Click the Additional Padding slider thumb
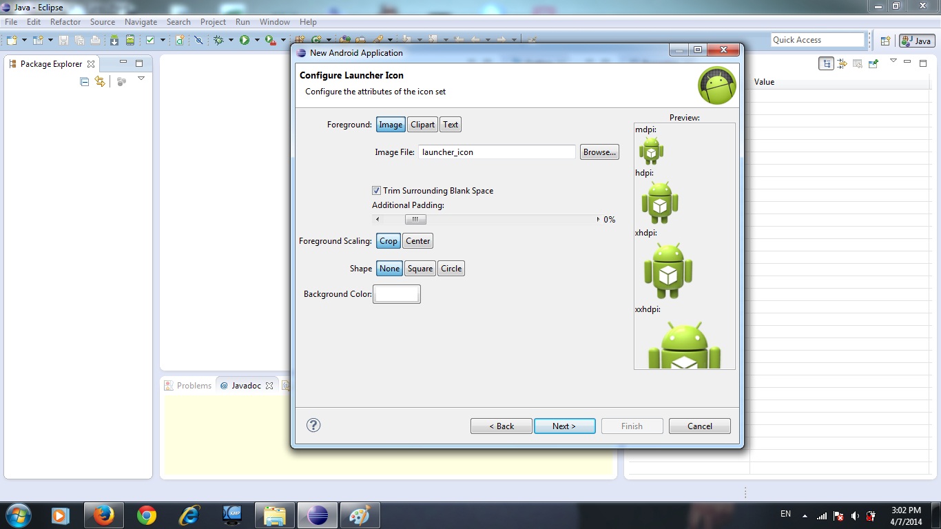Viewport: 941px width, 529px height. pyautogui.click(x=415, y=220)
